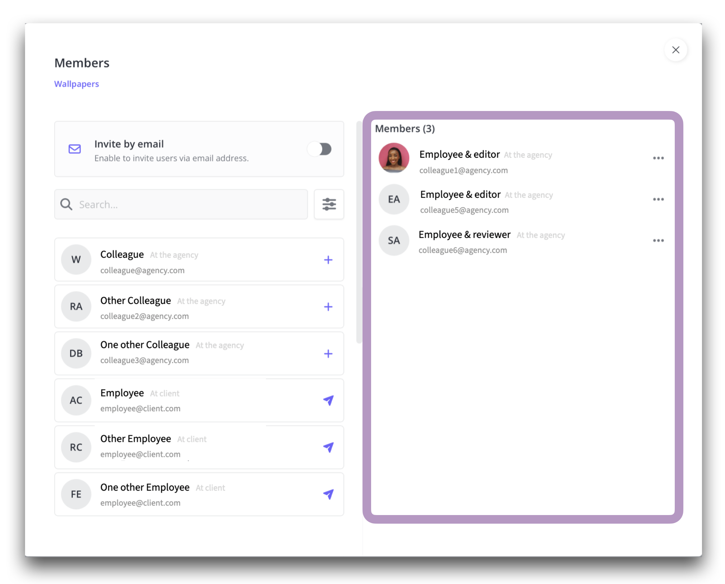Open options menu for Employee & reviewer
This screenshot has width=725, height=584.
pyautogui.click(x=658, y=240)
